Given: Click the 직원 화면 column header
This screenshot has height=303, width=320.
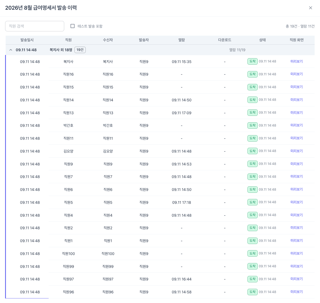Looking at the screenshot, I should (297, 40).
